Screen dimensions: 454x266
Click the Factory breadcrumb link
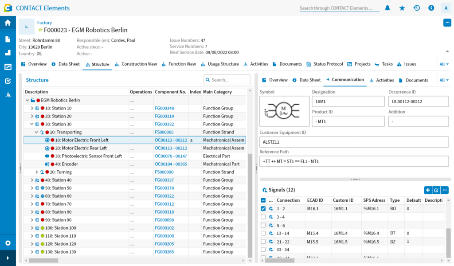pos(44,23)
